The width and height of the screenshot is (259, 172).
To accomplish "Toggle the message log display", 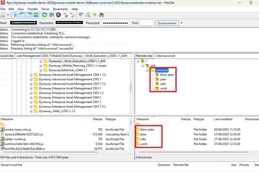I will (x=15, y=15).
